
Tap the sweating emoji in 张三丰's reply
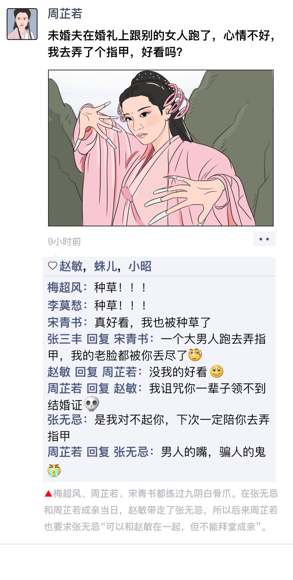click(195, 354)
